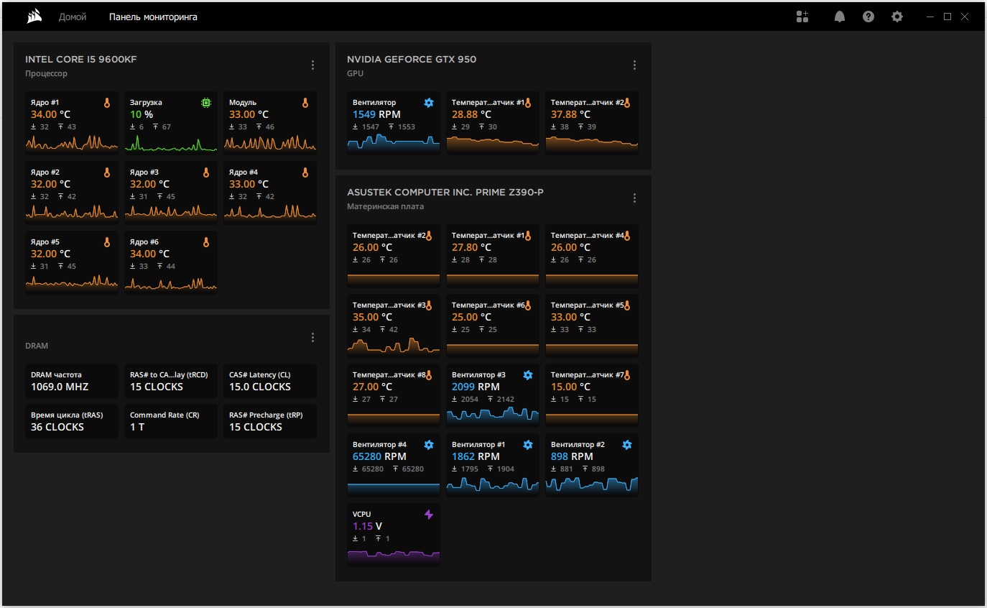Click the '1862 RPM' fan reading
987x608 pixels.
pos(476,456)
